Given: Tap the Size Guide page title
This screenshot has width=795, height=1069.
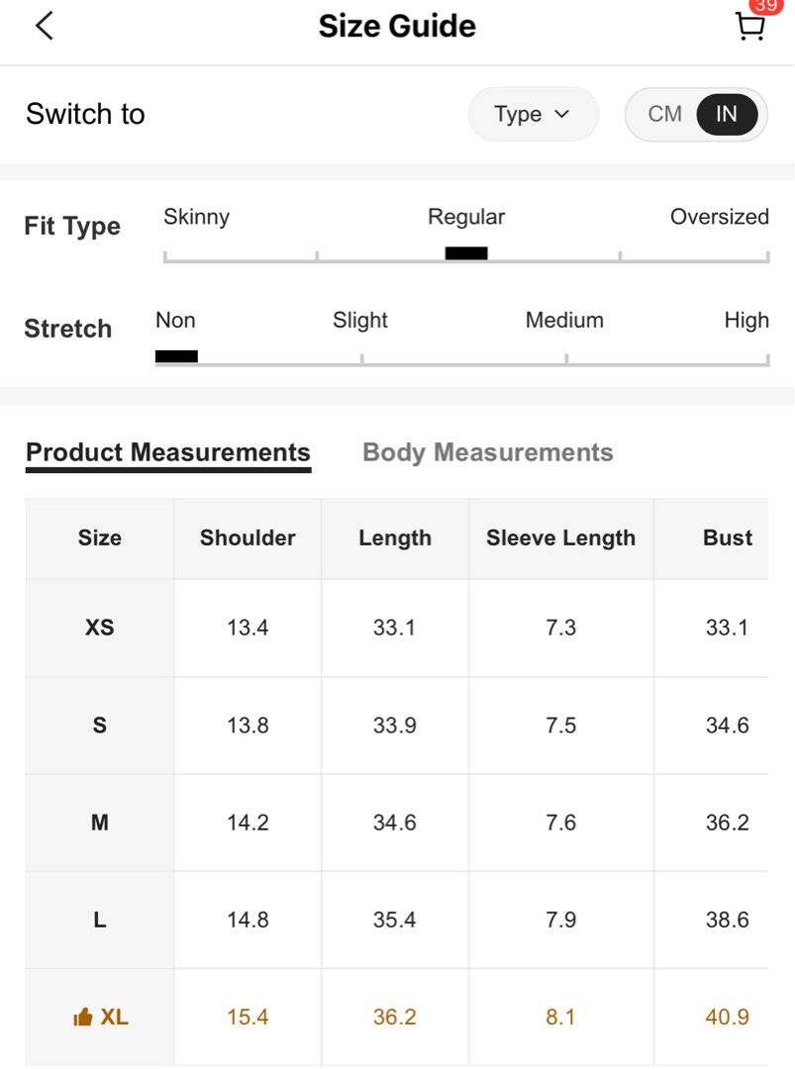Looking at the screenshot, I should tap(398, 27).
